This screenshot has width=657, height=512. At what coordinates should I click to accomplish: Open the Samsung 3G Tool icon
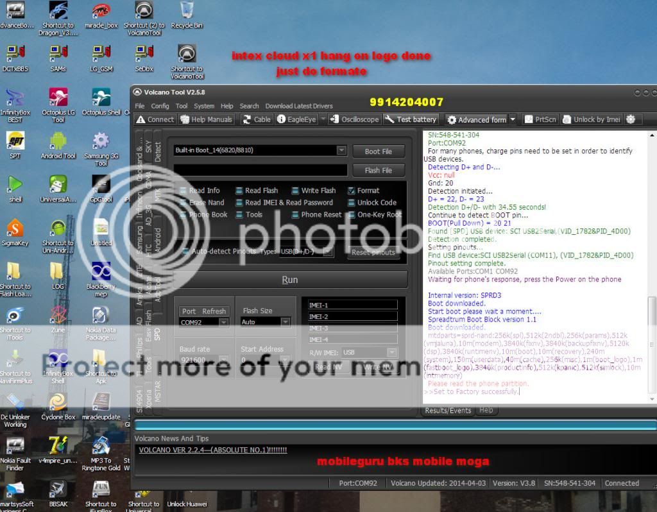click(101, 149)
